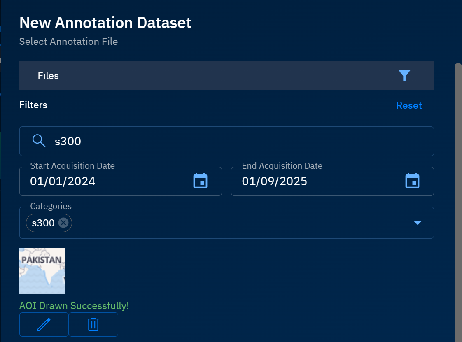Click the vertical scrollbar on the right

tap(458, 198)
